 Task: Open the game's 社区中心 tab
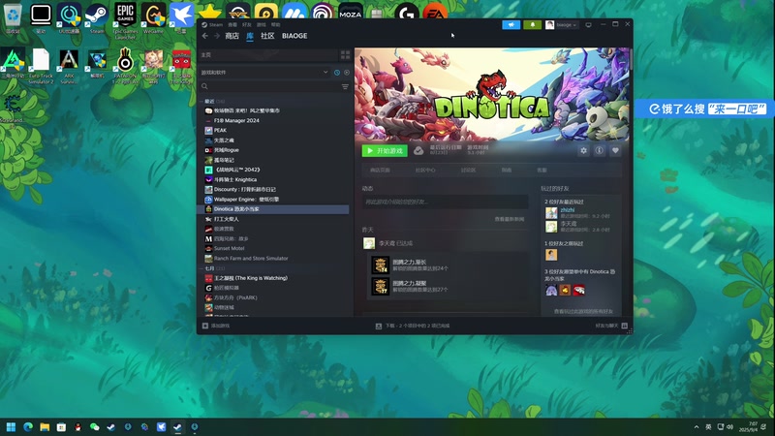[425, 171]
